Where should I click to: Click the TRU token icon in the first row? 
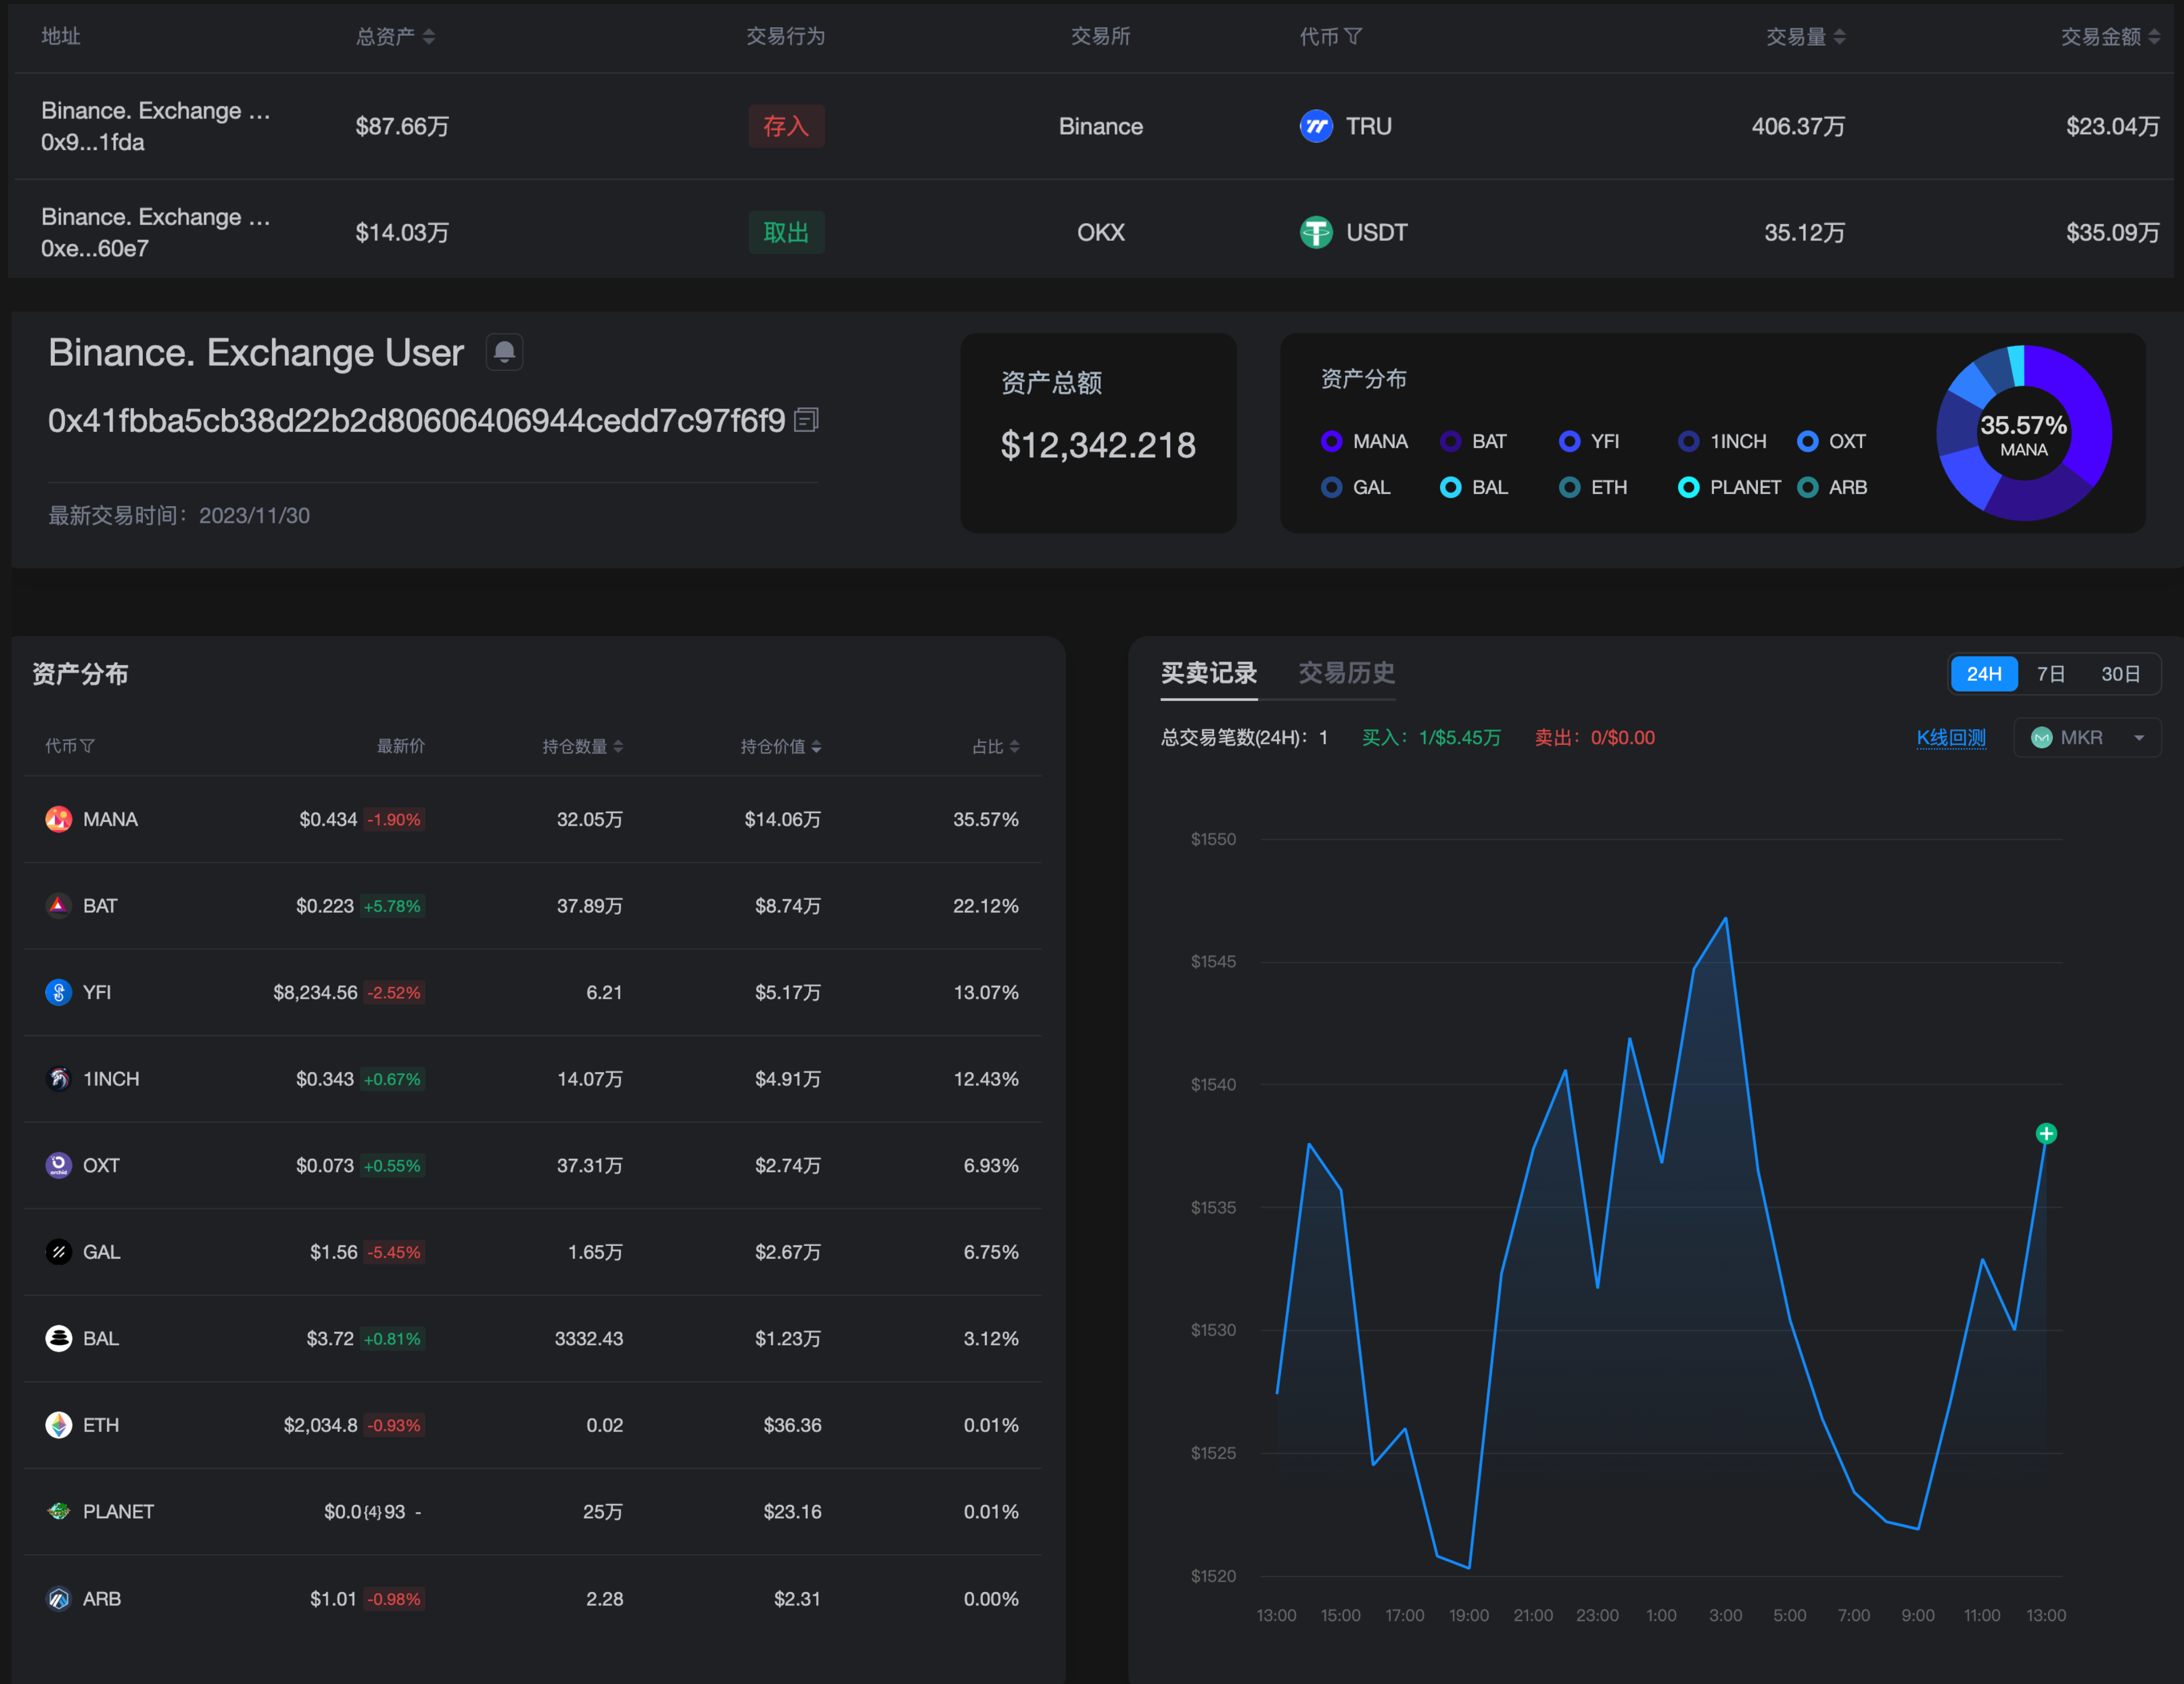1316,127
